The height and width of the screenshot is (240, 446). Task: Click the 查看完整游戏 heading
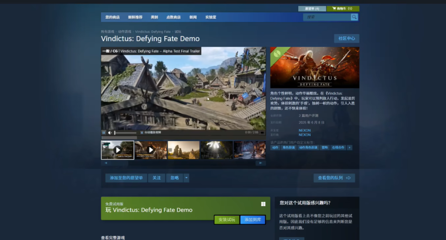(x=113, y=238)
